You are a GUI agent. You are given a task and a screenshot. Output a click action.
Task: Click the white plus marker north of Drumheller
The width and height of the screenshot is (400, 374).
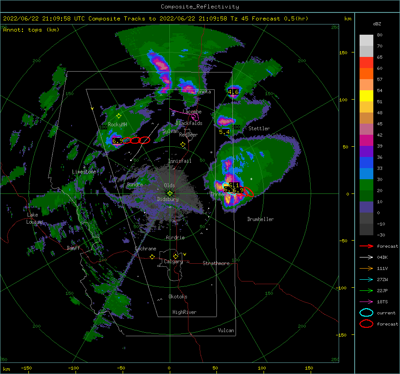(251, 179)
